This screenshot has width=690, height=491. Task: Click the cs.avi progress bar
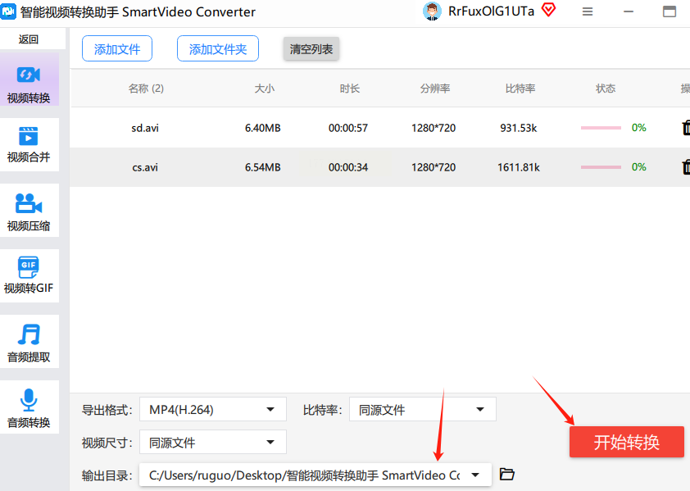coord(601,167)
